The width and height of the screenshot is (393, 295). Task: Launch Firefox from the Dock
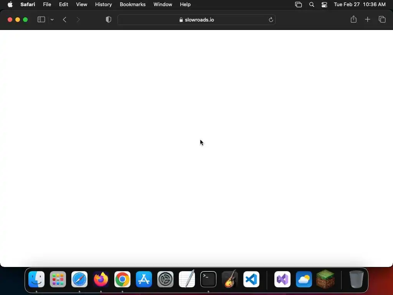pos(101,279)
